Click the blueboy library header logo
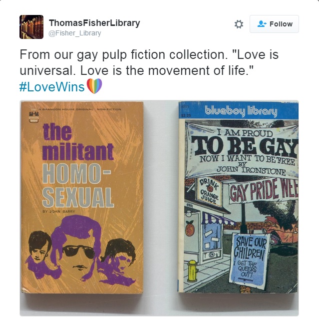 pos(241,111)
